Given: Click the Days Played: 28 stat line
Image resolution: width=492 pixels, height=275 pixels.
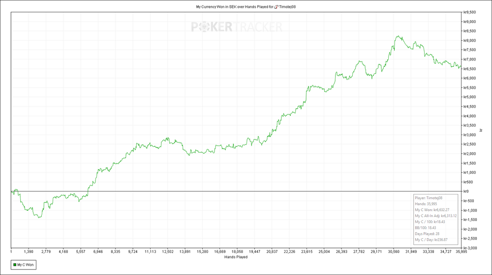Looking at the screenshot, I should 427,234.
